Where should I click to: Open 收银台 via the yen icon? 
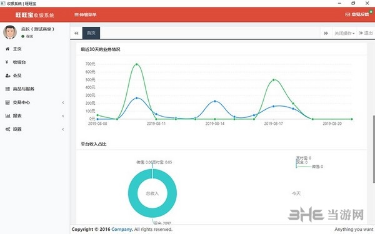coord(7,62)
